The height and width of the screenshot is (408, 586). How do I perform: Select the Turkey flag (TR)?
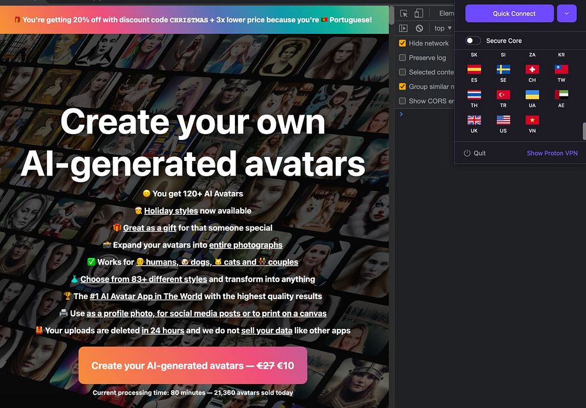(503, 95)
